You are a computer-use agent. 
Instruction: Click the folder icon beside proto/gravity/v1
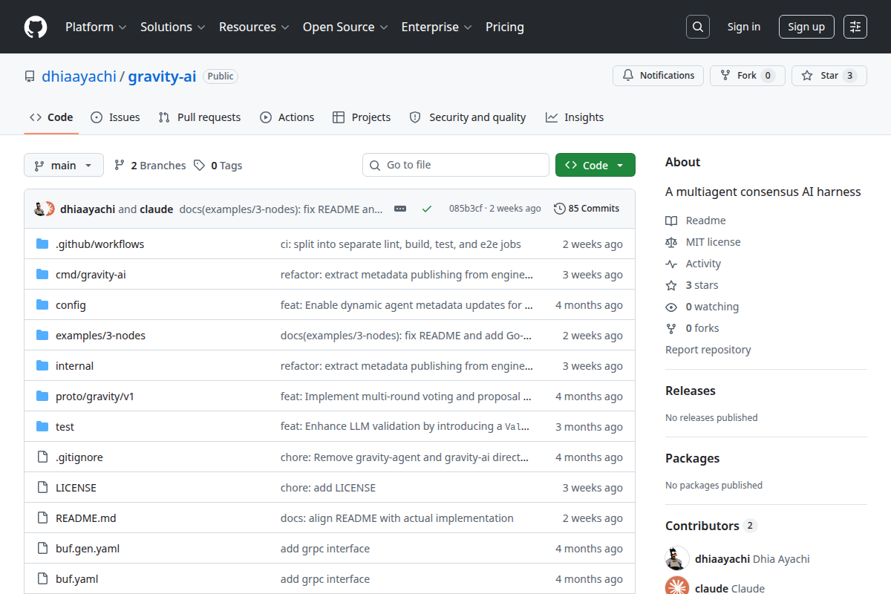pos(42,396)
